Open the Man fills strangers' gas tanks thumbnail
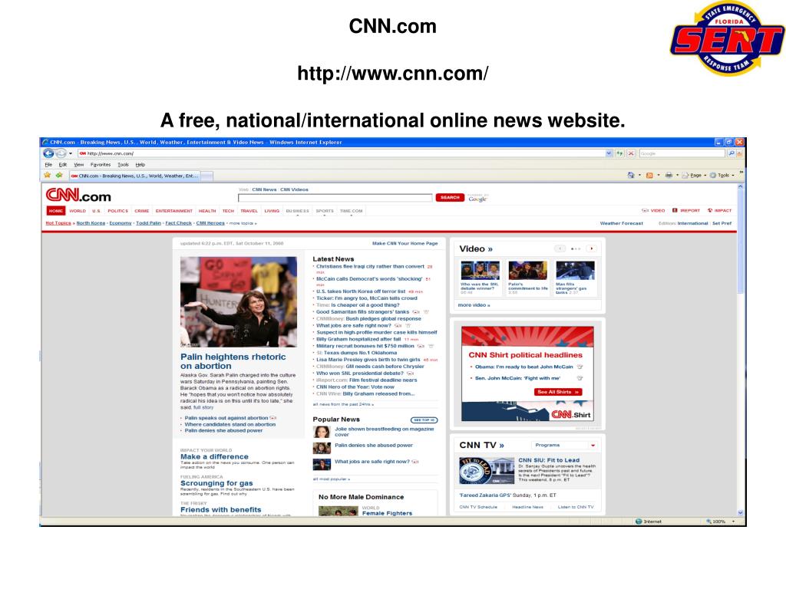 [576, 271]
